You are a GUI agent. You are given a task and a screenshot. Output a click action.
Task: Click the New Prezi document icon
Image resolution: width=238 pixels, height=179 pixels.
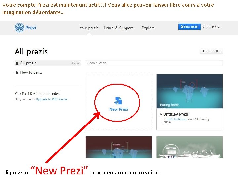pos(118,101)
